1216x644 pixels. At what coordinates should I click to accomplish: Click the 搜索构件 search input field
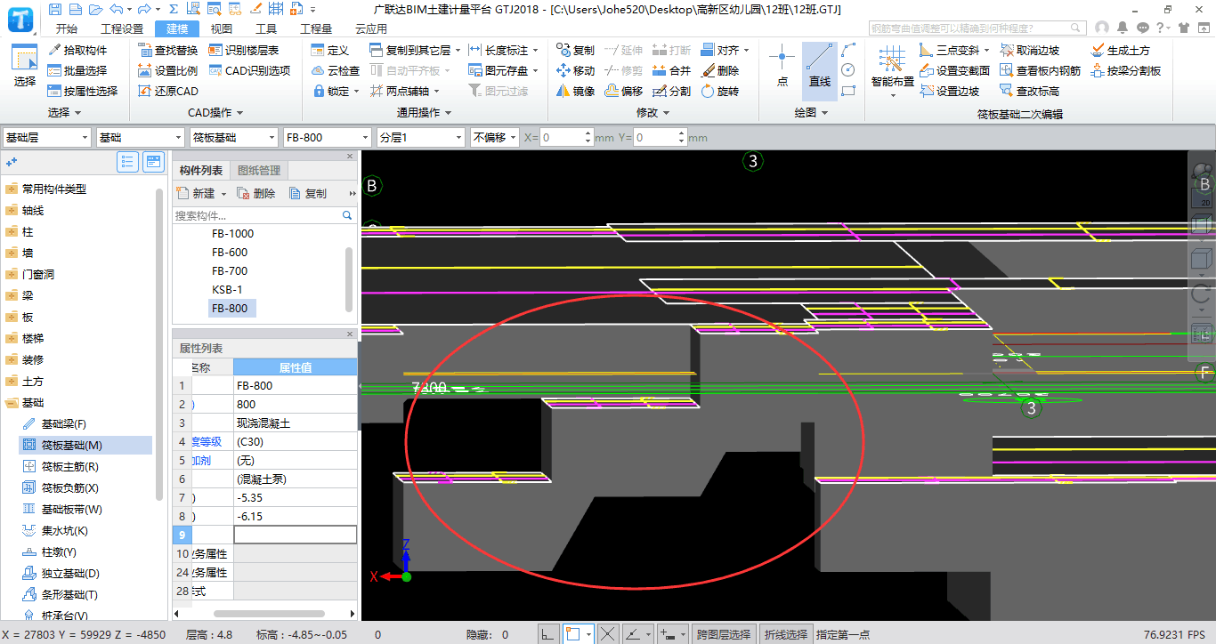pos(257,216)
